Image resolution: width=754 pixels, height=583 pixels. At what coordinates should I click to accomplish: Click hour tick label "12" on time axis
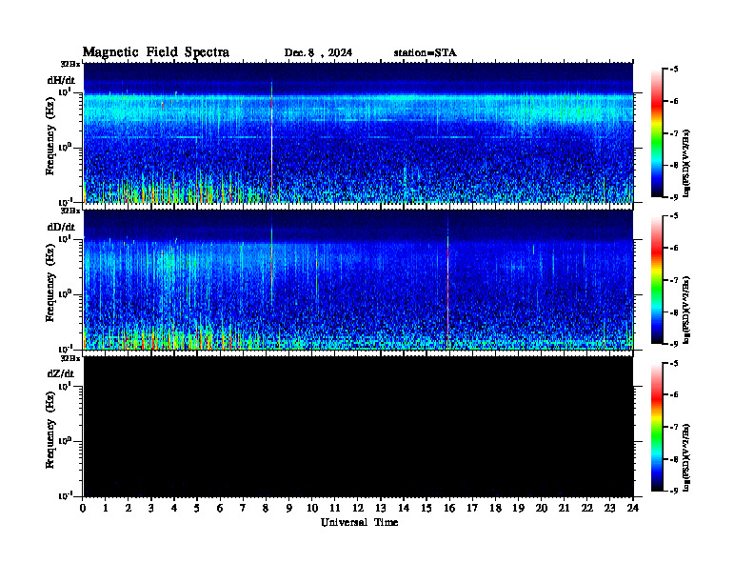(x=358, y=509)
